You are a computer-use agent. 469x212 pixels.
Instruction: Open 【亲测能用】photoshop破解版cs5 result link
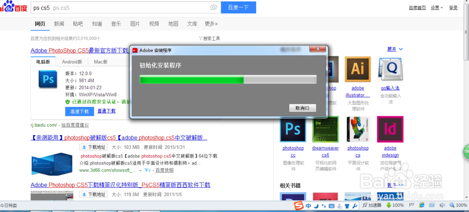point(119,138)
